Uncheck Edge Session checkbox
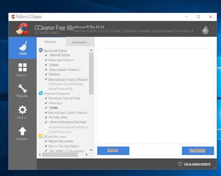Image resolution: width=221 pixels, height=176 pixels. coord(46,74)
